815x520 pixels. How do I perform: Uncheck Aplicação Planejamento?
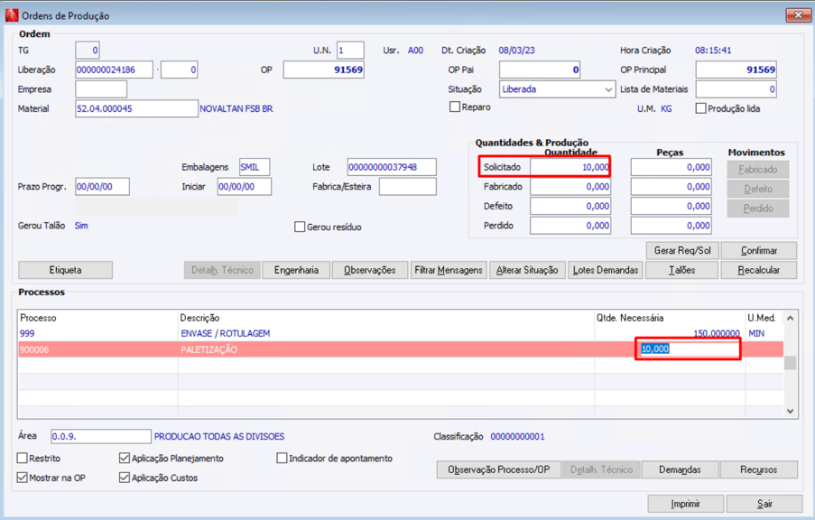click(125, 458)
